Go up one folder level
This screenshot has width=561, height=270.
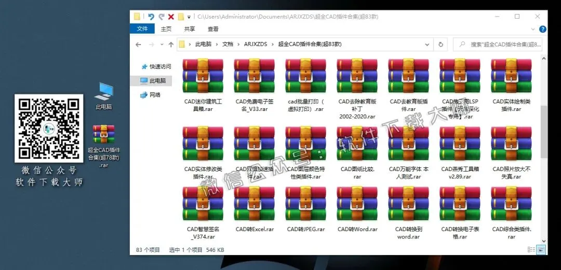171,45
